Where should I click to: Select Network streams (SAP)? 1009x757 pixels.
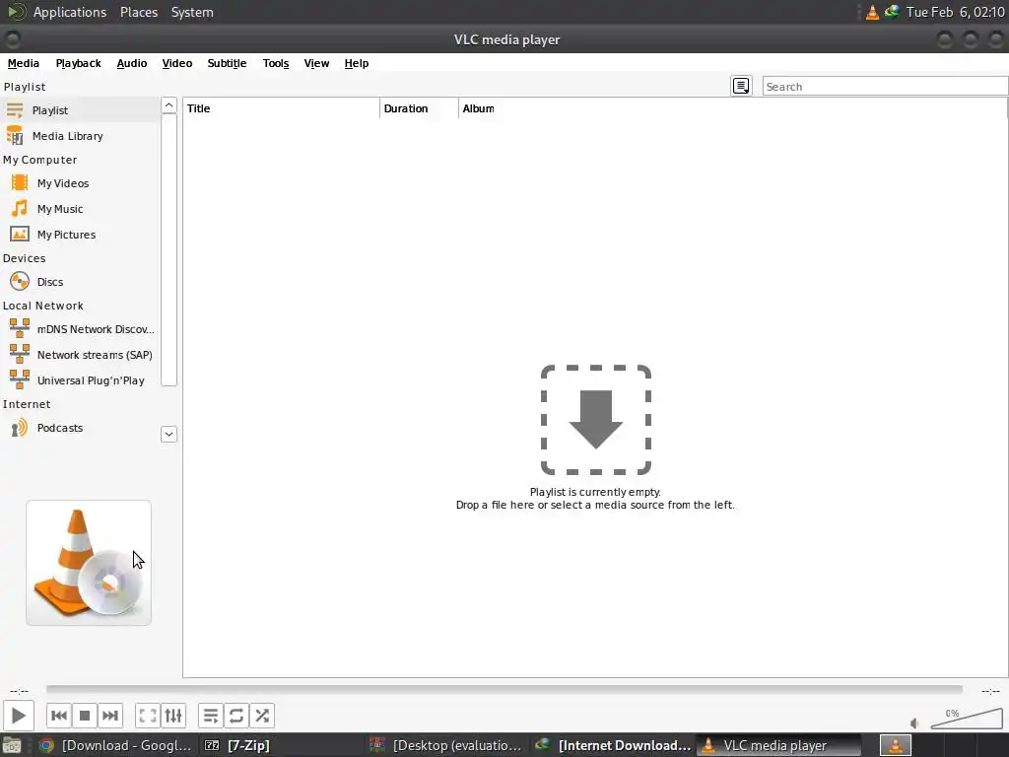[x=80, y=355]
